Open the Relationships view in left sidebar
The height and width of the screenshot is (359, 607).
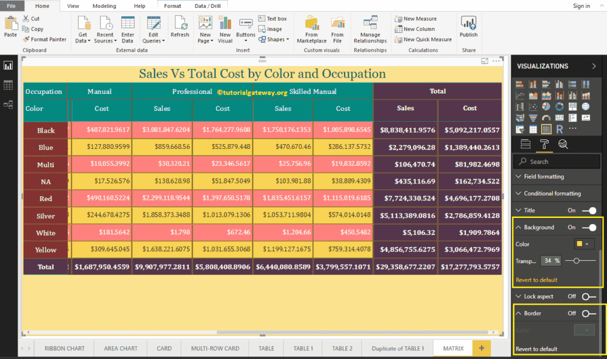[8, 105]
